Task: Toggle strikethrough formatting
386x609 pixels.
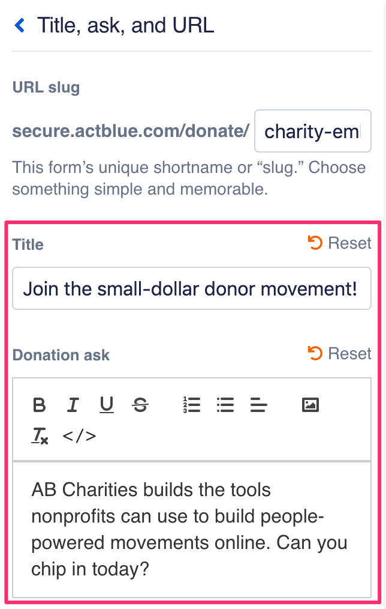Action: pyautogui.click(x=140, y=405)
